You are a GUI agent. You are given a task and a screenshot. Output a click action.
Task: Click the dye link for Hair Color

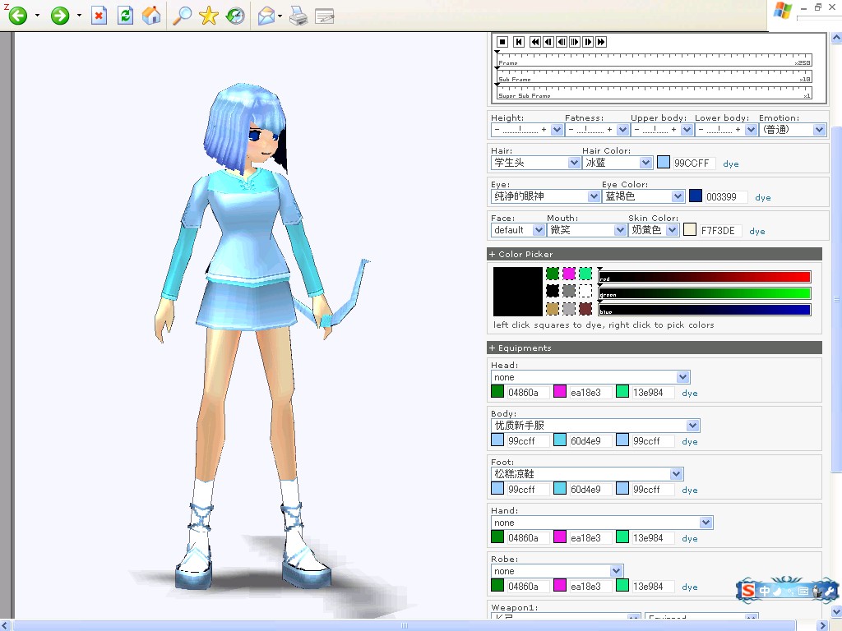click(x=731, y=164)
